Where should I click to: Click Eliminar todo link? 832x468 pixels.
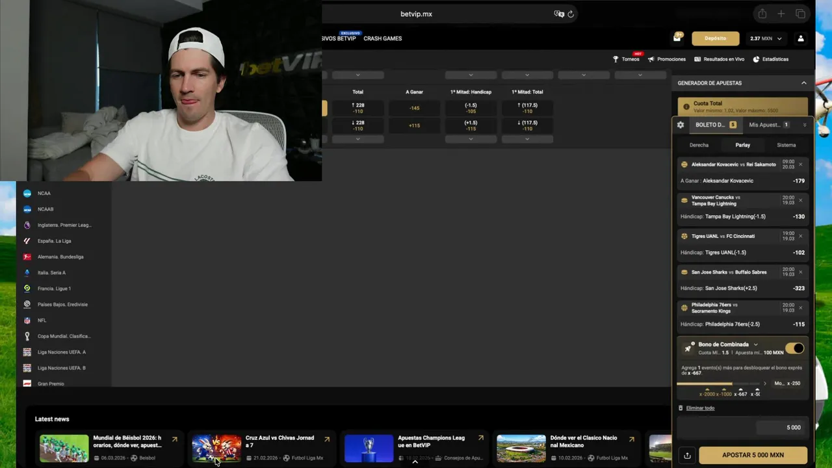(x=700, y=408)
